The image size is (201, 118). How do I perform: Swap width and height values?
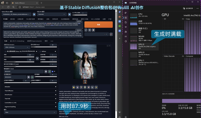point(37,58)
